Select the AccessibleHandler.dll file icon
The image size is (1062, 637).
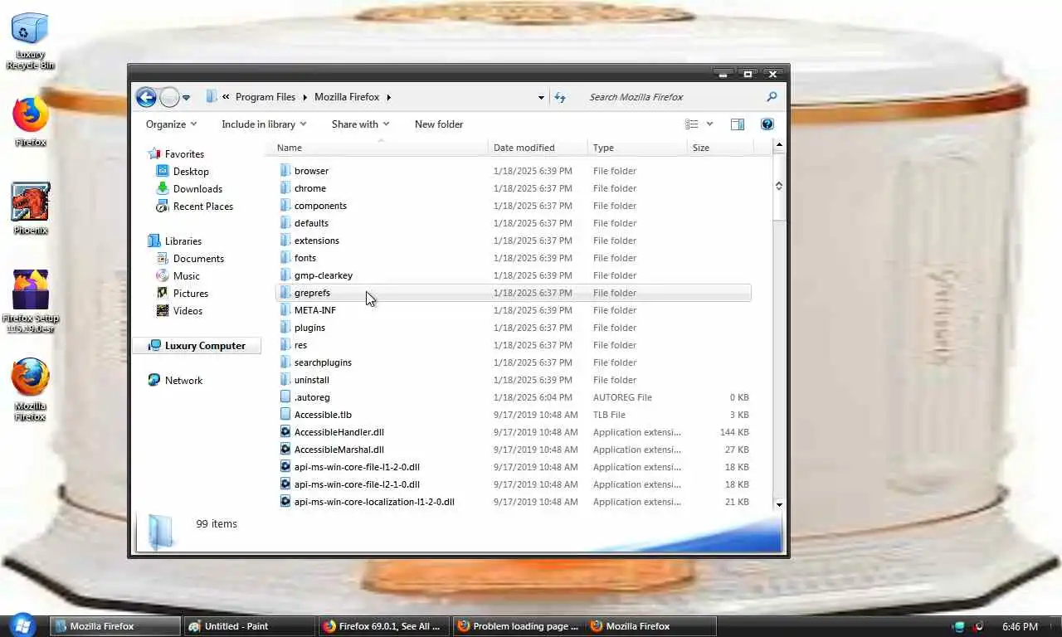(285, 432)
